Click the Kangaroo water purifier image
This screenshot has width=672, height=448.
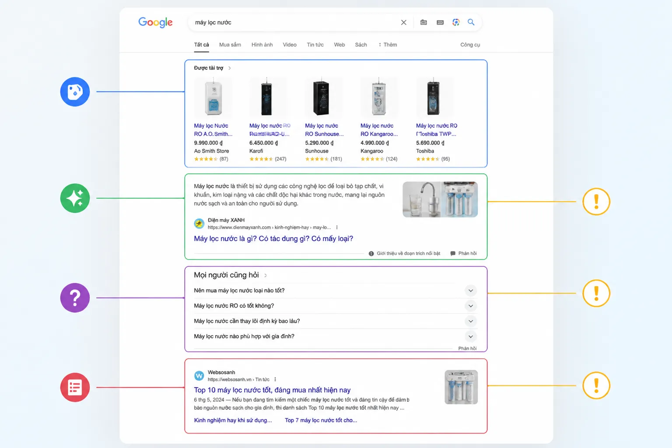pos(379,97)
